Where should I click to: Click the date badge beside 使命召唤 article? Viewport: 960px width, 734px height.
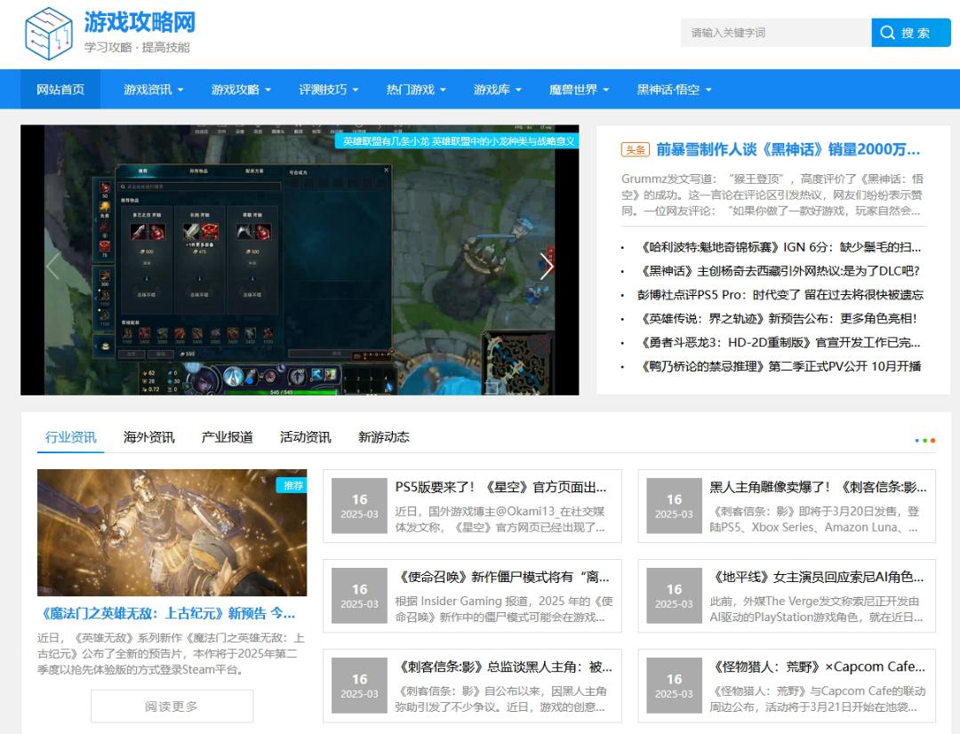(x=359, y=596)
